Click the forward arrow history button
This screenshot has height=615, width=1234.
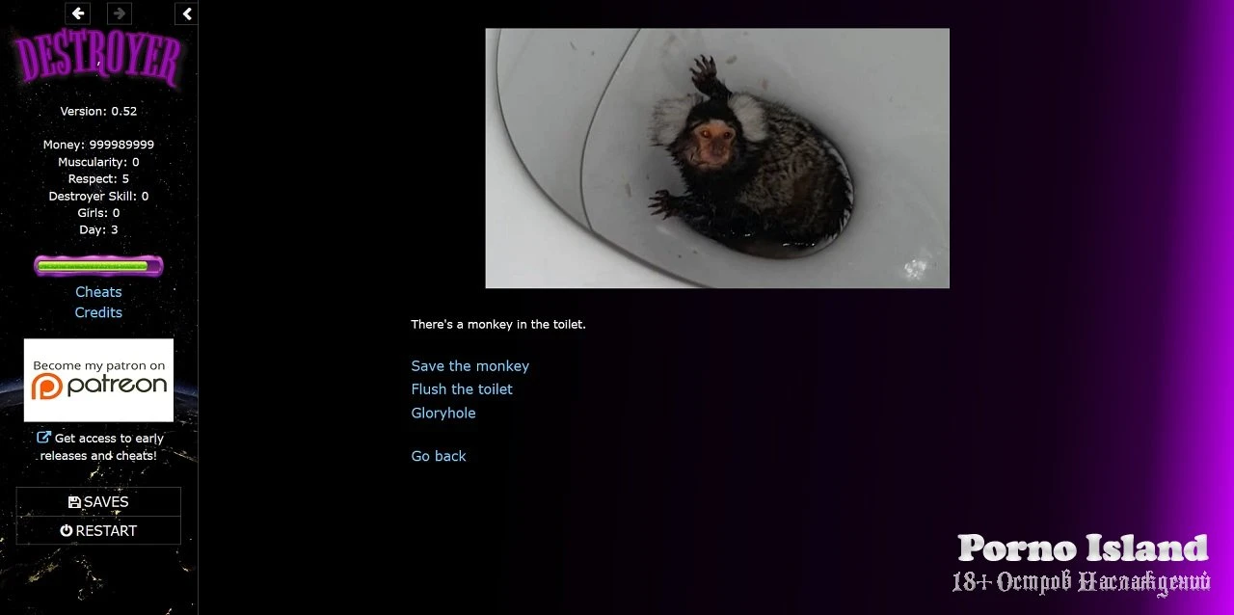(x=119, y=13)
